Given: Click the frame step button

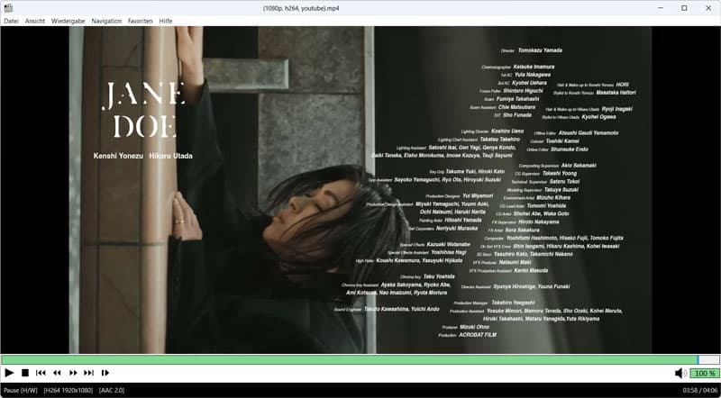Looking at the screenshot, I should (x=105, y=373).
